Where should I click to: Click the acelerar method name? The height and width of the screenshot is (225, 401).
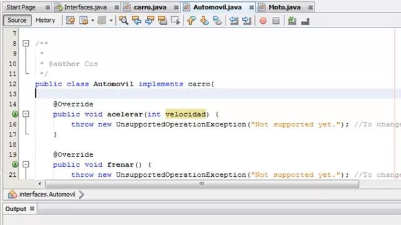click(125, 114)
